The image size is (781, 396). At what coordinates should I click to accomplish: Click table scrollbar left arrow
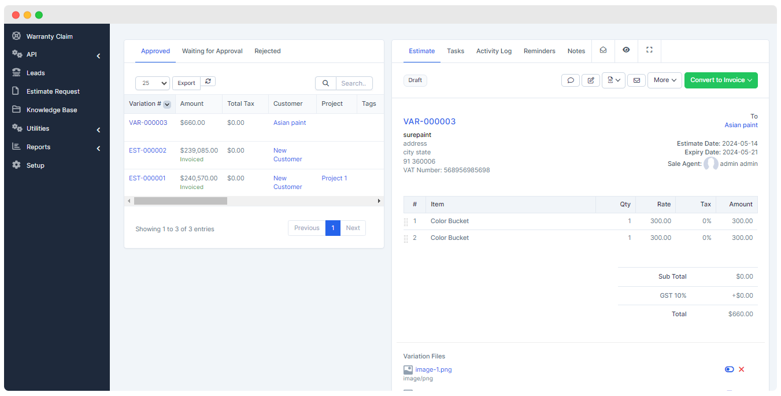(129, 201)
